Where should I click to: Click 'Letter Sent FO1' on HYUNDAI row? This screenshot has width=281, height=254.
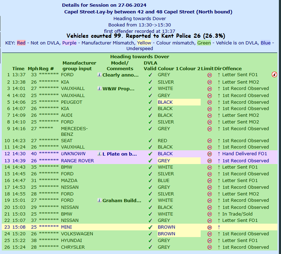[240, 241]
